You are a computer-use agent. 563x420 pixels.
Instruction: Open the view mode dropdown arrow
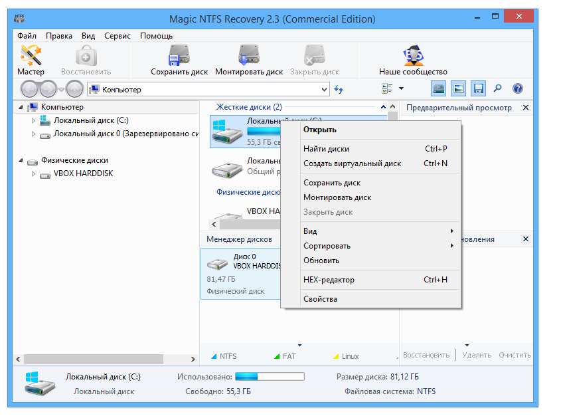401,88
